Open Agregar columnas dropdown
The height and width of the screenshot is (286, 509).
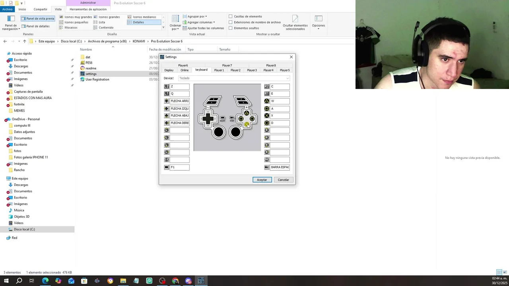[199, 22]
